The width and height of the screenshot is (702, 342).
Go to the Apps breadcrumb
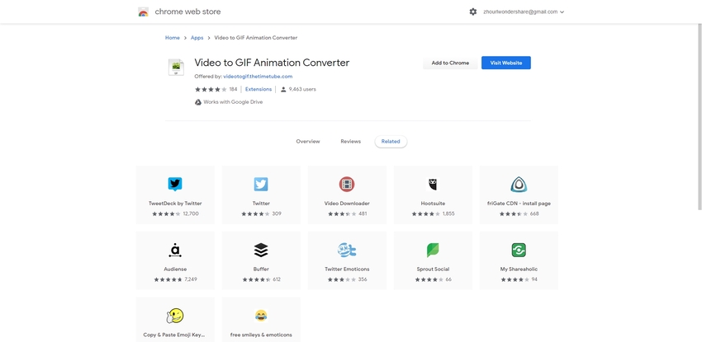click(197, 38)
